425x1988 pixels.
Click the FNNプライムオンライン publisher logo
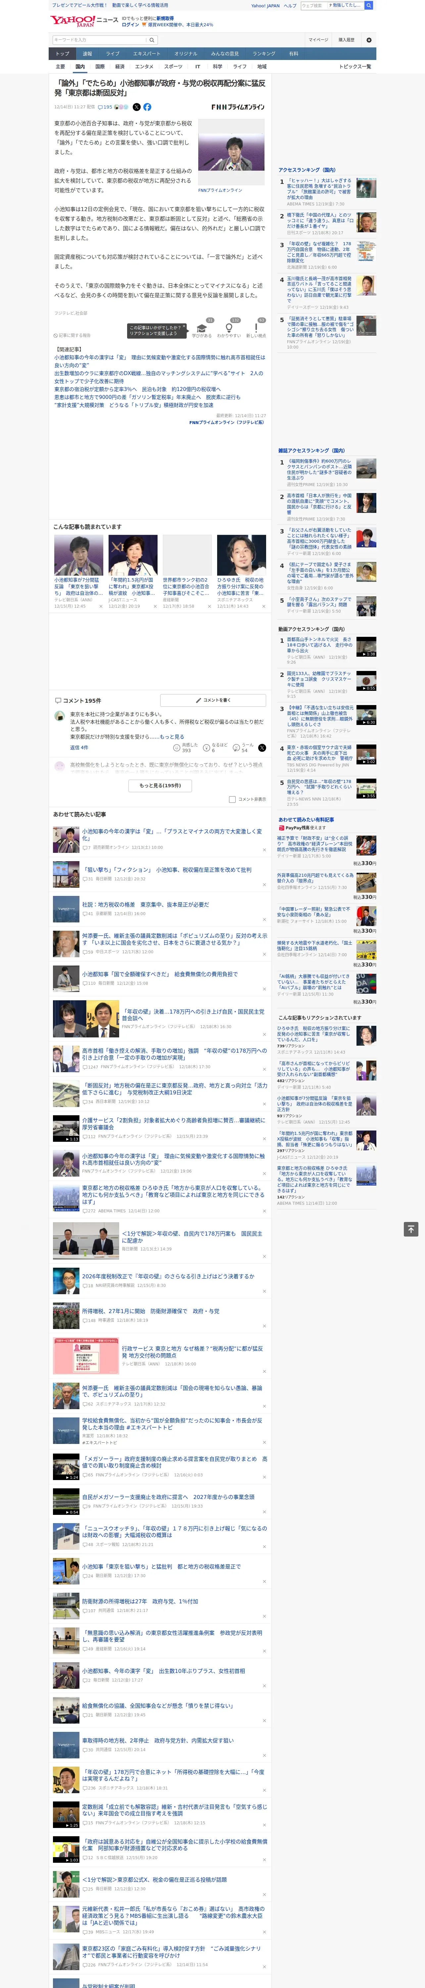[x=238, y=107]
